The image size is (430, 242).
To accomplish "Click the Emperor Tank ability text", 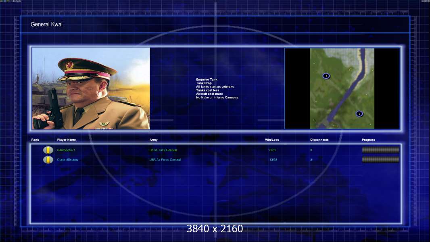I will (x=207, y=79).
